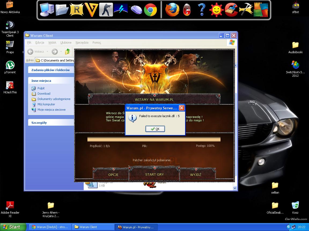
Task: Select the sfBot desktop icon
Action: pos(295,7)
